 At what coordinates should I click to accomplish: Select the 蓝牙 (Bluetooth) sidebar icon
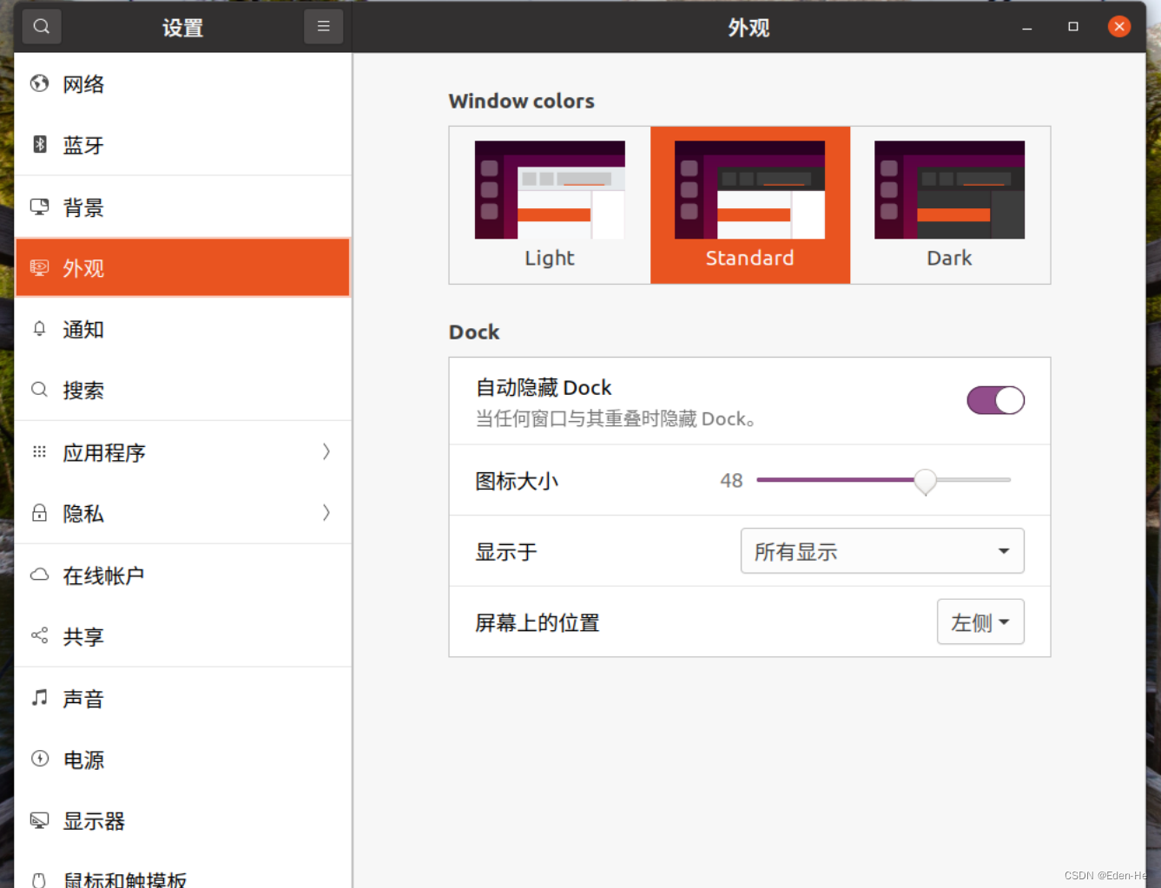(39, 145)
